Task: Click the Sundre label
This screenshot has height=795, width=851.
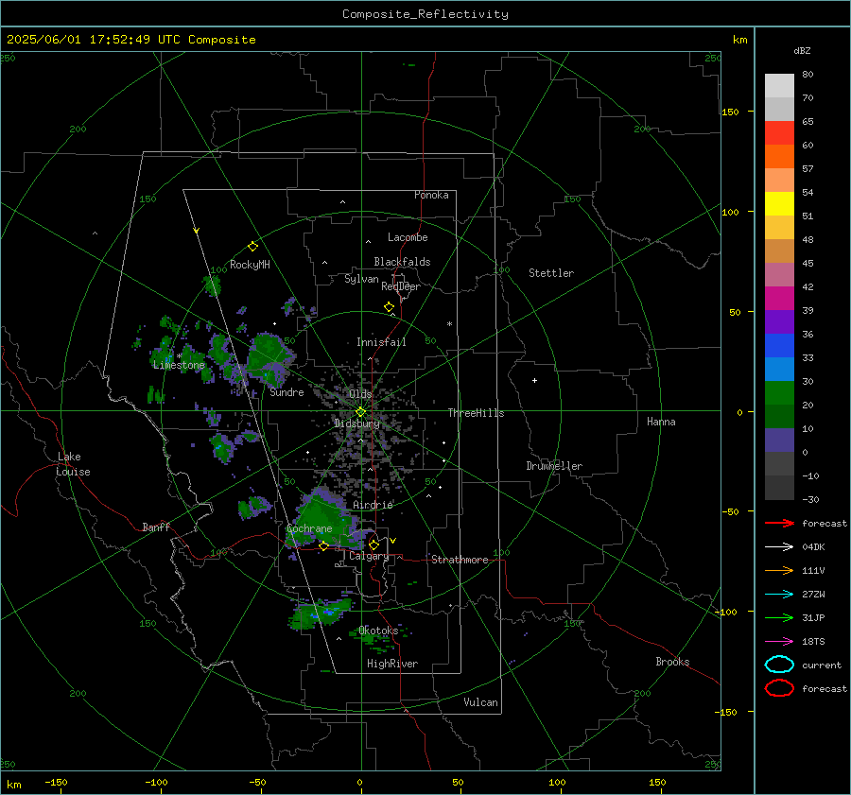Action: point(287,392)
